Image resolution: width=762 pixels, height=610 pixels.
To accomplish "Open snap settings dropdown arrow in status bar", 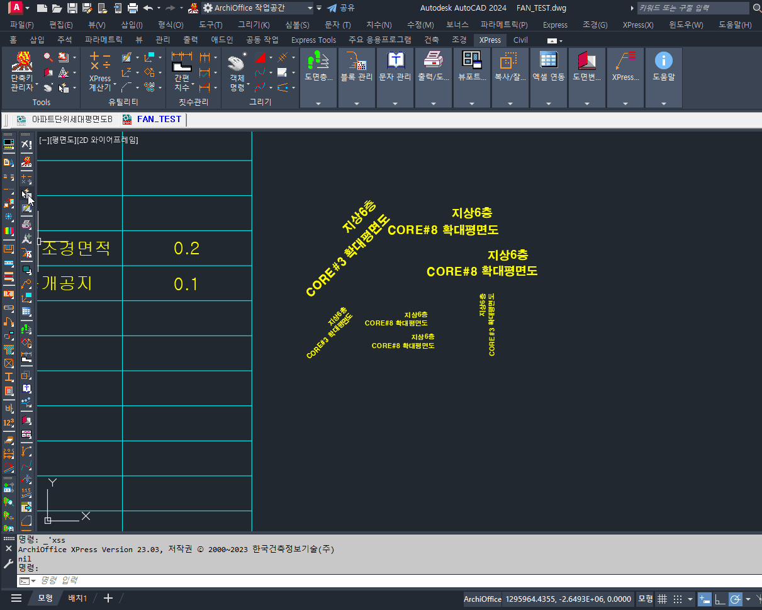I will (690, 599).
